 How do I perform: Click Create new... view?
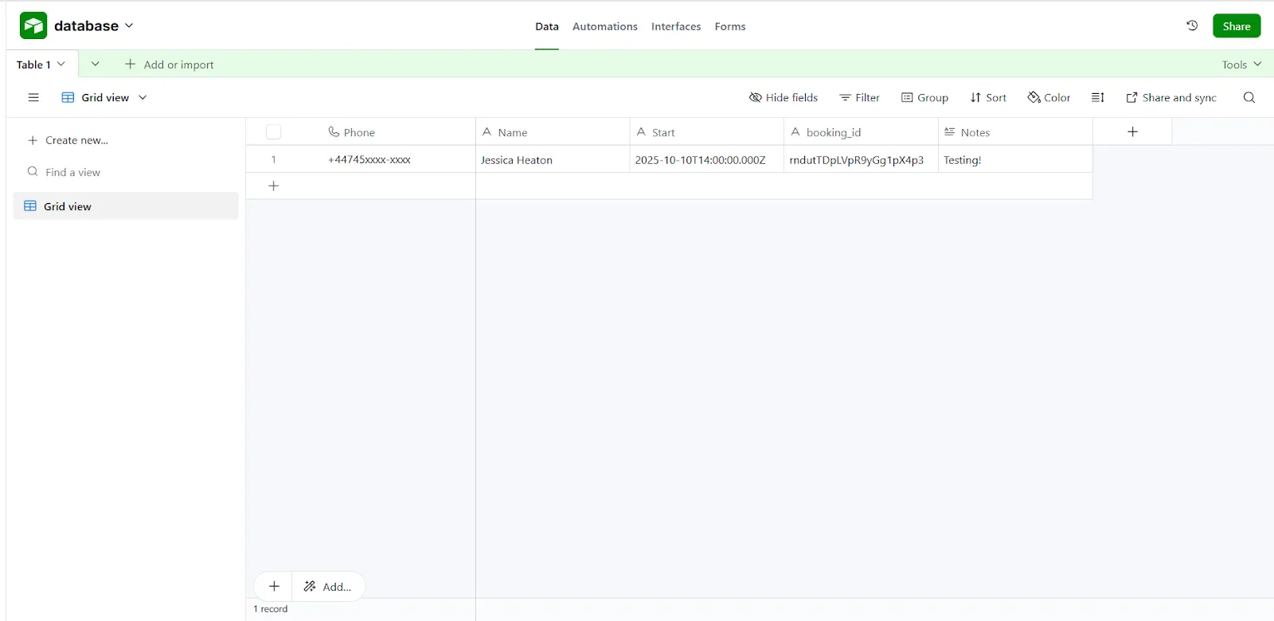pyautogui.click(x=68, y=140)
